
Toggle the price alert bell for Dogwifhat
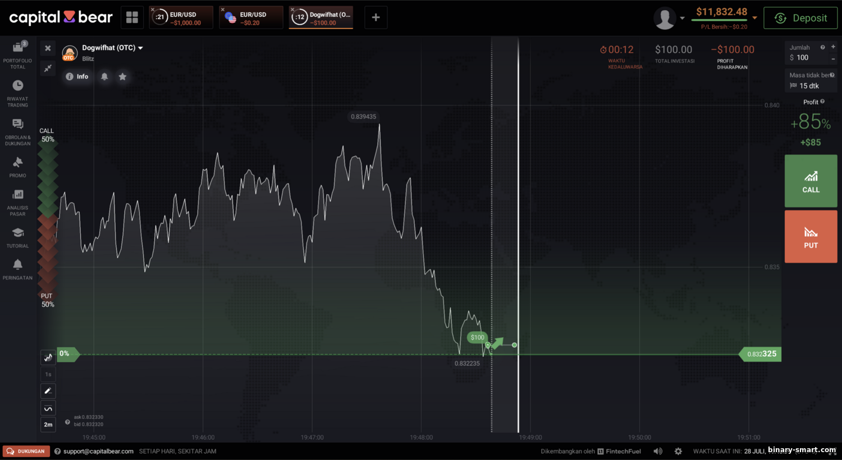pyautogui.click(x=104, y=76)
